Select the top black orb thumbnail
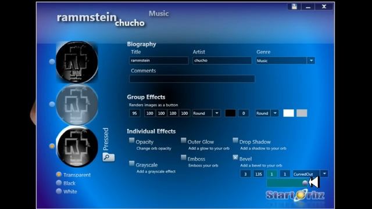 [x=77, y=62]
